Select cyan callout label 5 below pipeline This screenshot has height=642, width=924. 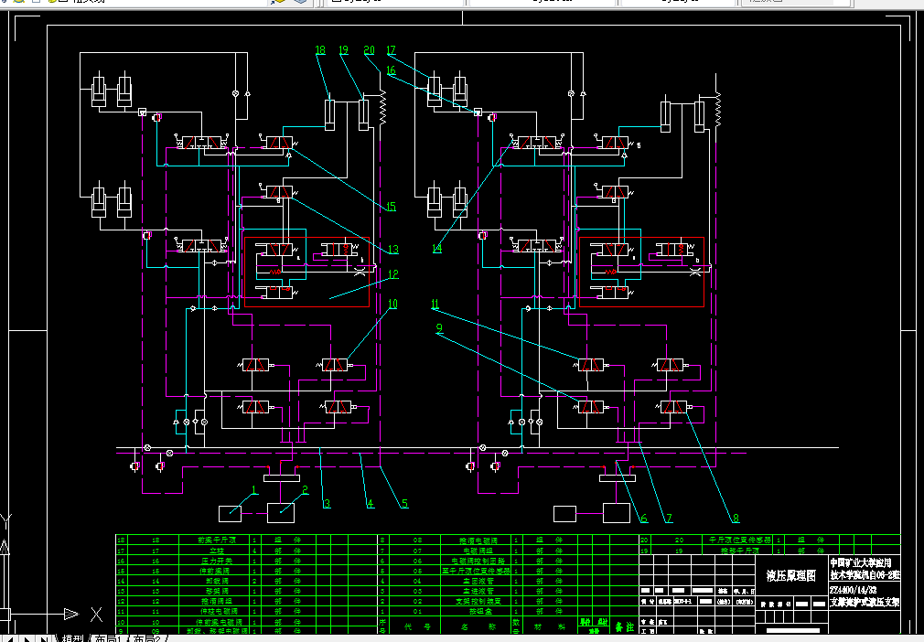point(405,504)
